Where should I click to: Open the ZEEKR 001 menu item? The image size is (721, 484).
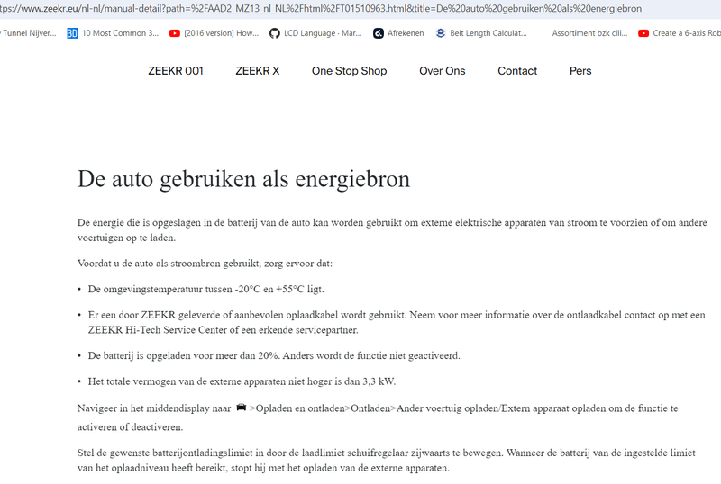tap(175, 71)
